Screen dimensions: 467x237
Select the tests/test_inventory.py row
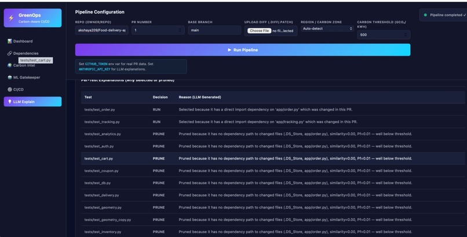pyautogui.click(x=273, y=232)
